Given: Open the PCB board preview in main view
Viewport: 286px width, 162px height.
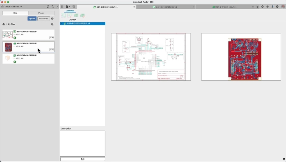Looking at the screenshot, I should 241,57.
